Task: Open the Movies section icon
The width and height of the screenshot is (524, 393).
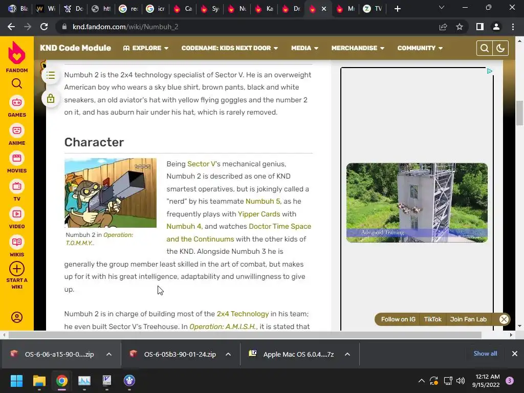Action: 17,159
